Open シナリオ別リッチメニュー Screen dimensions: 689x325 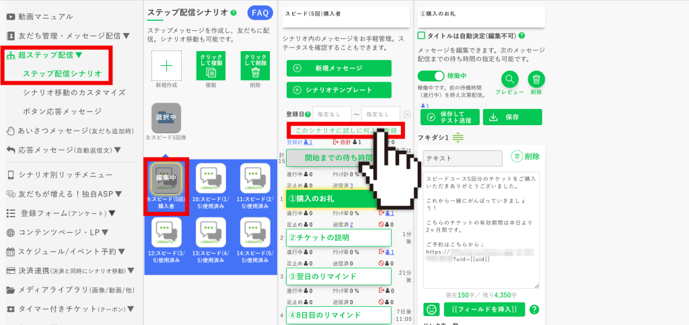(x=60, y=175)
